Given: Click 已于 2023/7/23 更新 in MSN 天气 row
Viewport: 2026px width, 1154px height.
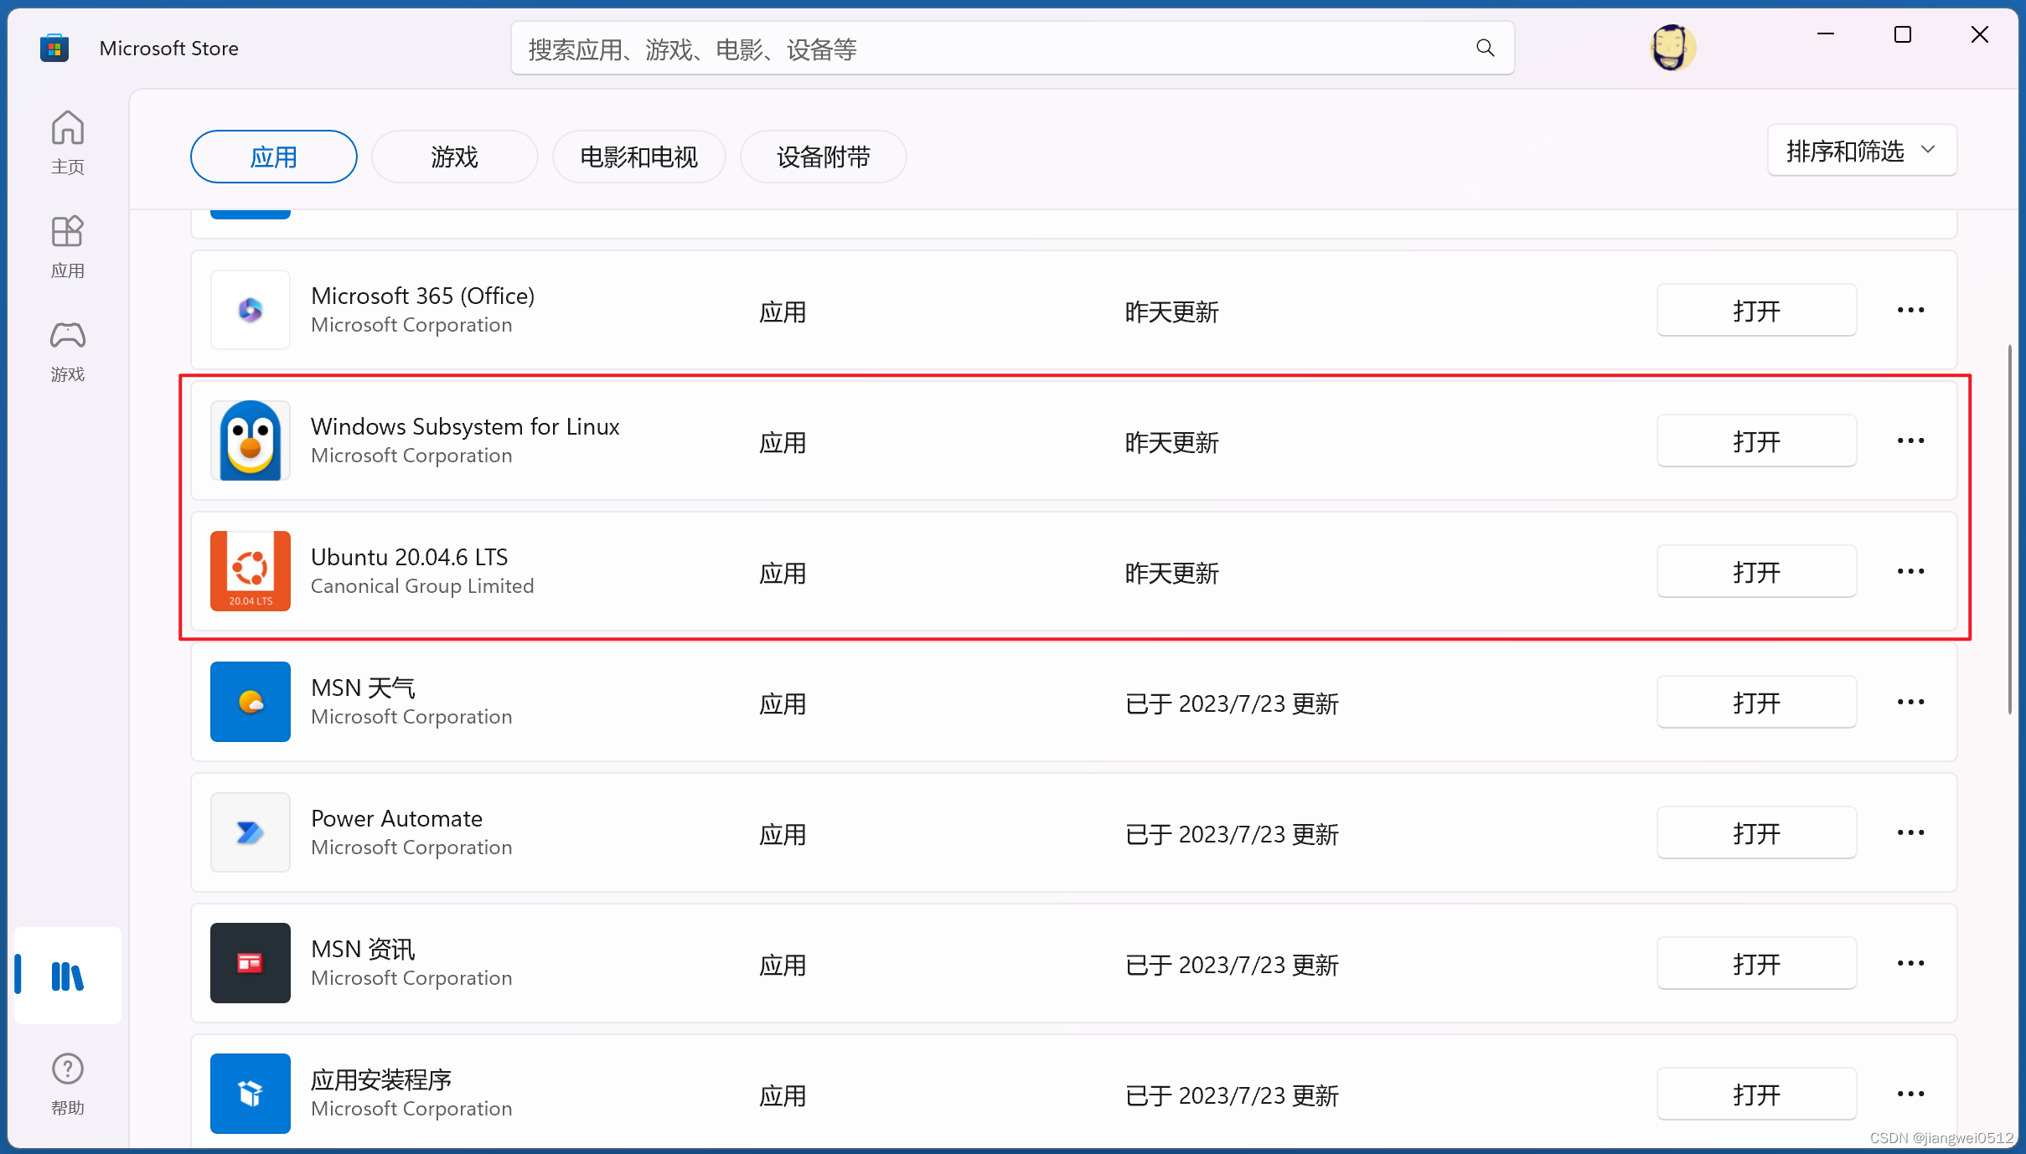Looking at the screenshot, I should (1232, 703).
